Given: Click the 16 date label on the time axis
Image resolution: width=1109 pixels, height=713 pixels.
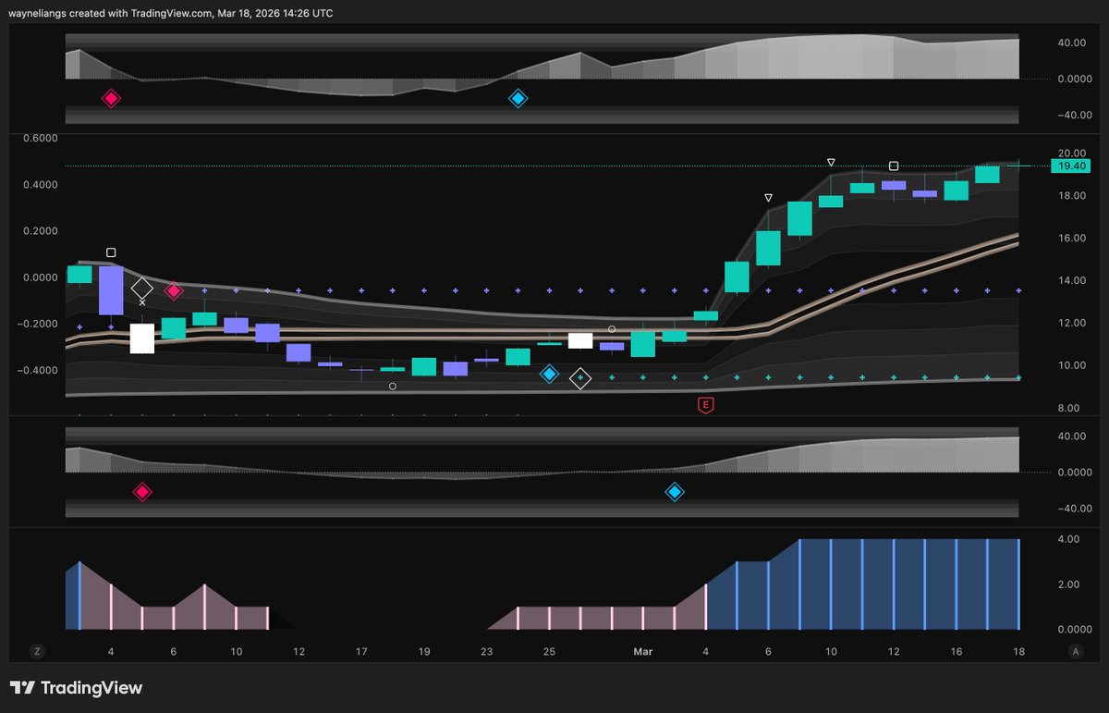Looking at the screenshot, I should [x=957, y=651].
